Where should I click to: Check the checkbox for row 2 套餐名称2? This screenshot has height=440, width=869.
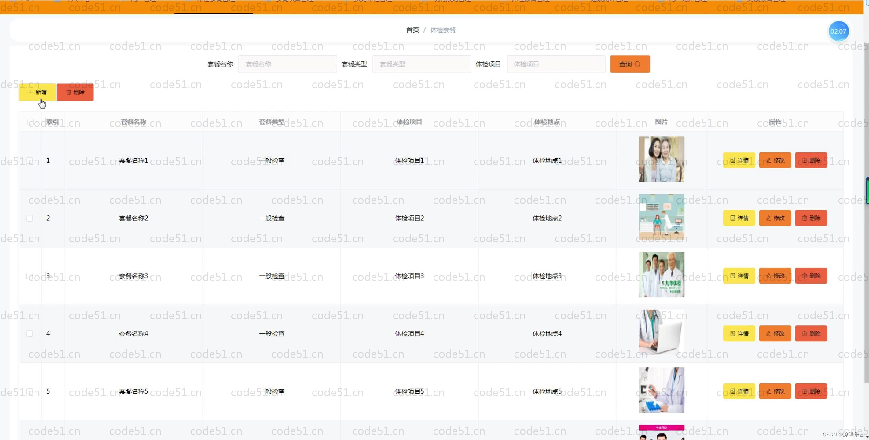pyautogui.click(x=29, y=218)
